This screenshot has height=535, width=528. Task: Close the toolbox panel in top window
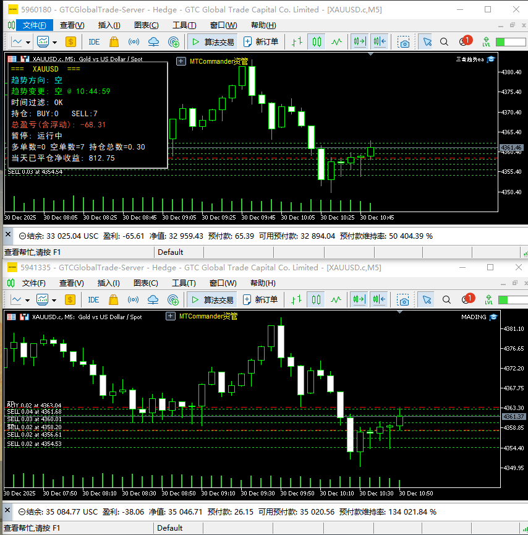point(8,234)
